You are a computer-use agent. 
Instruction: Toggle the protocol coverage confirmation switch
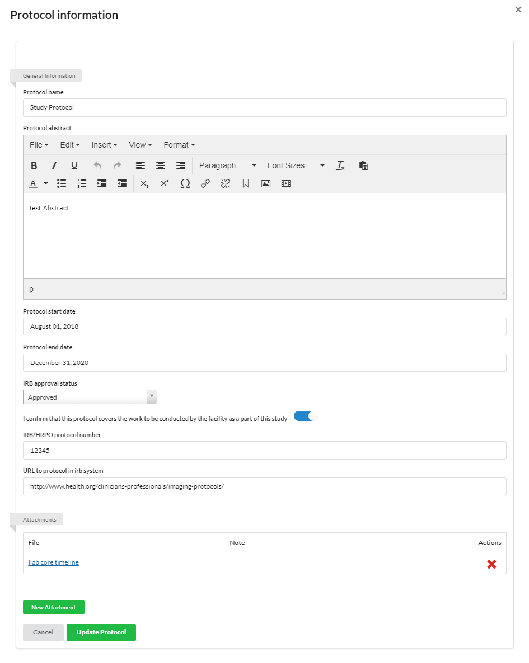[x=306, y=416]
